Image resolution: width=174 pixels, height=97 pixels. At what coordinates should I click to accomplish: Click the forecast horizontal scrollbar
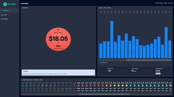[97, 94]
